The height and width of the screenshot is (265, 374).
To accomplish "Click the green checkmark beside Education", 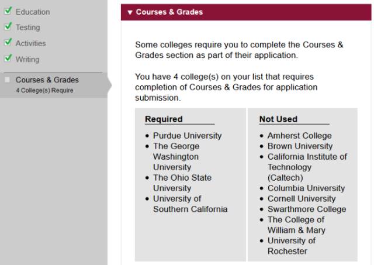I will pos(8,11).
